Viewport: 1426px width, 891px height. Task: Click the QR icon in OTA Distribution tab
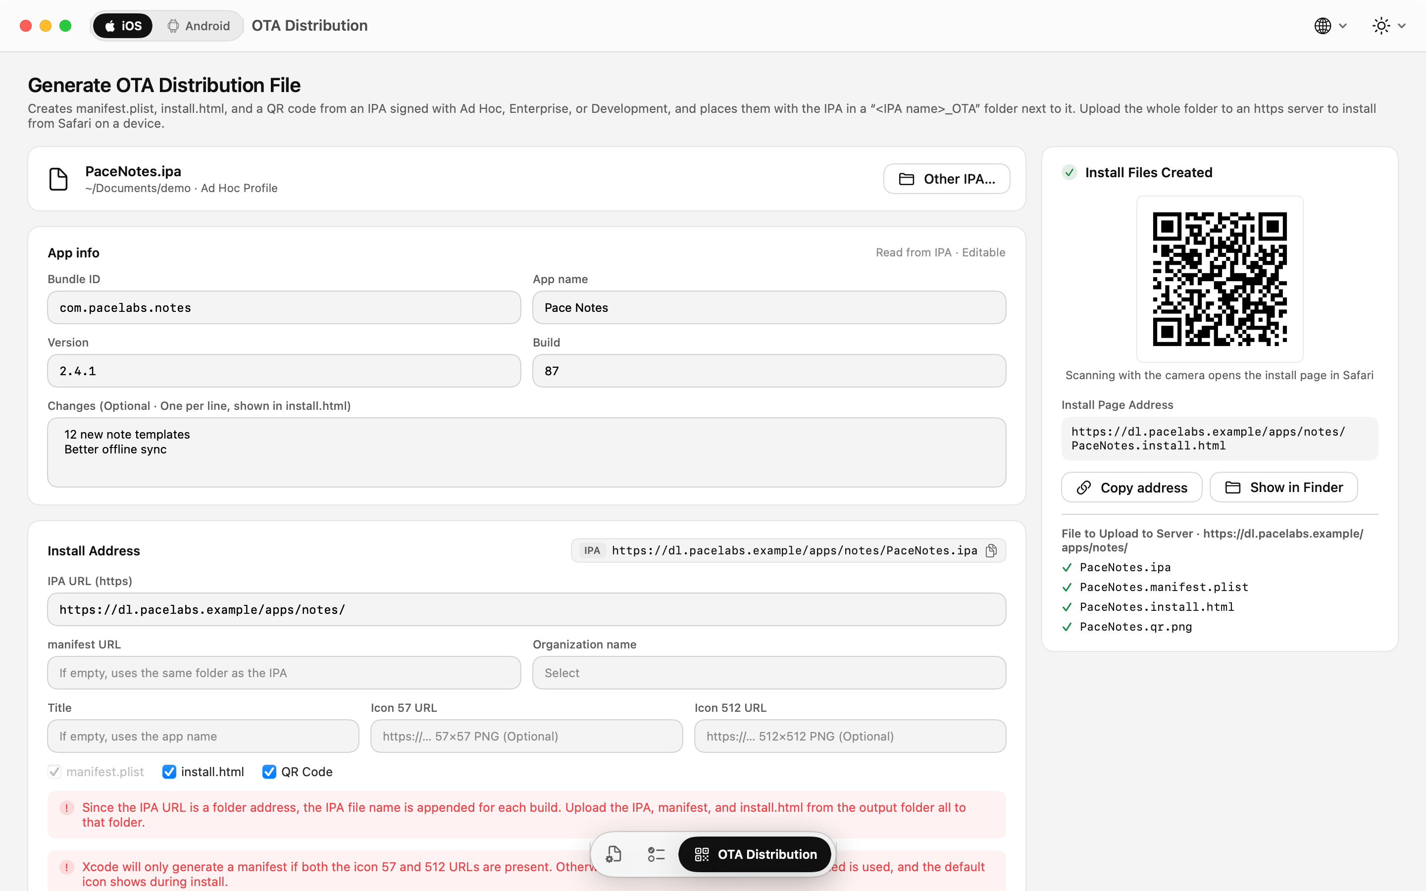point(701,854)
